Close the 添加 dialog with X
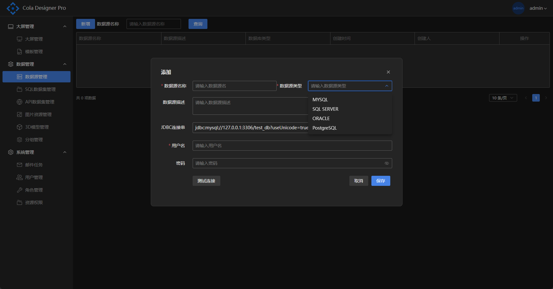553x289 pixels. tap(388, 72)
